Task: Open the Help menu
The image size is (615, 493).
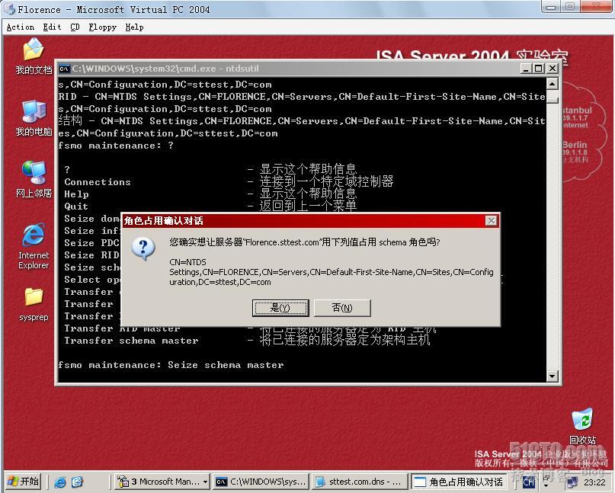Action: (134, 27)
